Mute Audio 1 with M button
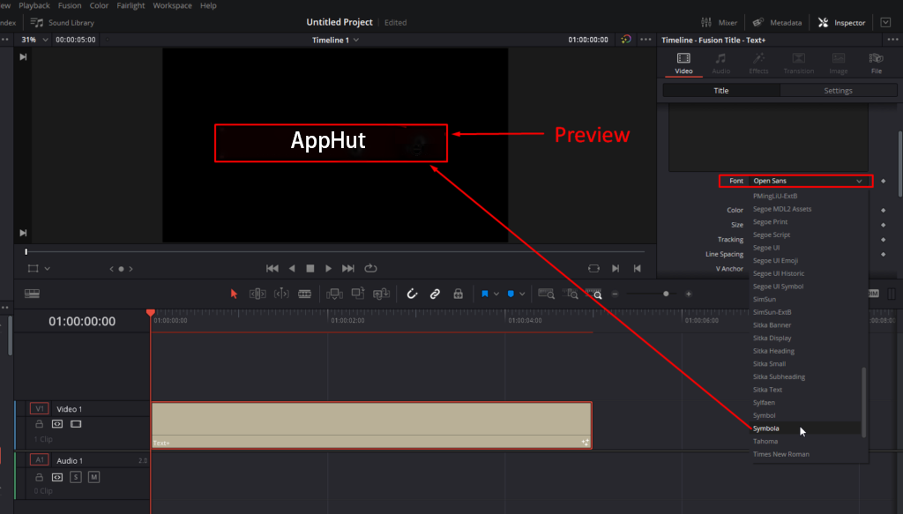Image resolution: width=903 pixels, height=514 pixels. coord(93,477)
